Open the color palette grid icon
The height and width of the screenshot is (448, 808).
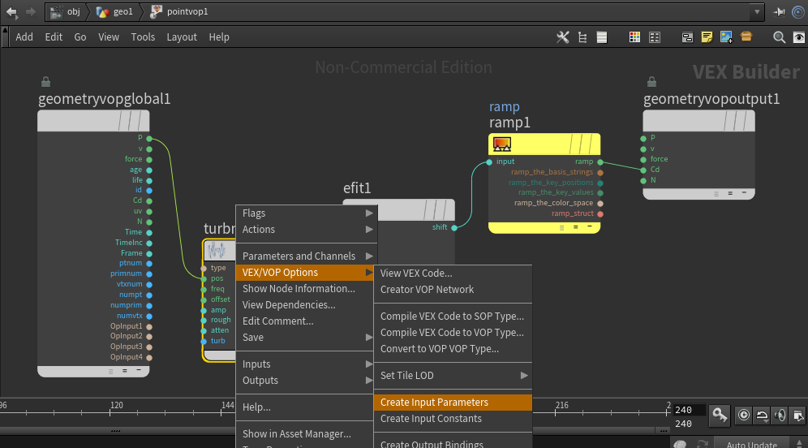634,37
